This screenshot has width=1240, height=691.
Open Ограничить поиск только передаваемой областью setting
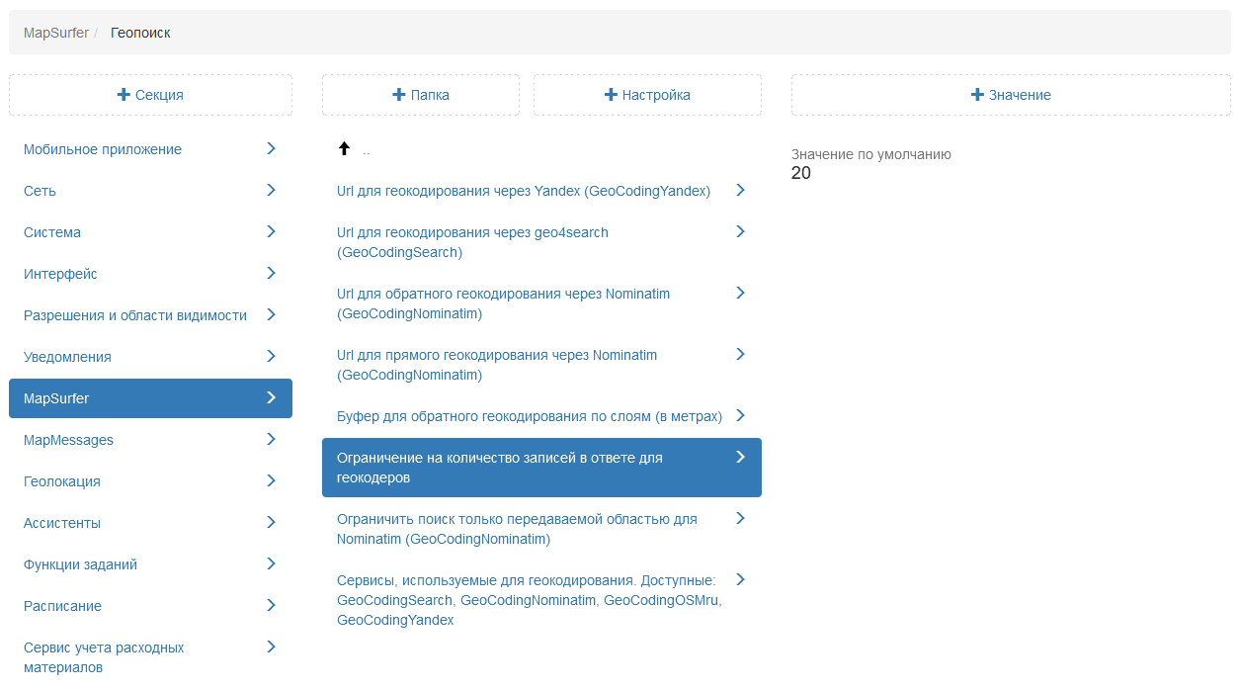point(541,529)
